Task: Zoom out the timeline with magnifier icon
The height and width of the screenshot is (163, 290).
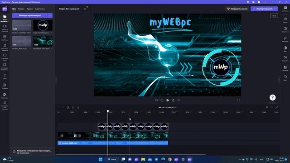Action: click(x=272, y=107)
